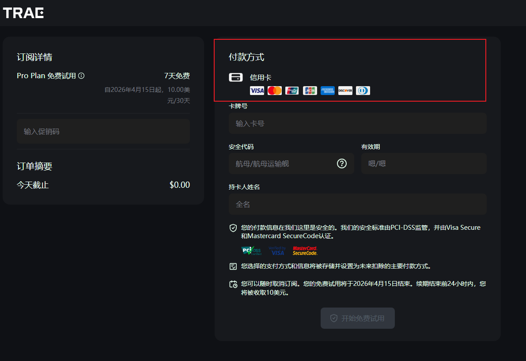This screenshot has height=361, width=526.
Task: Click the PCI DSS certified badge
Action: 252,251
